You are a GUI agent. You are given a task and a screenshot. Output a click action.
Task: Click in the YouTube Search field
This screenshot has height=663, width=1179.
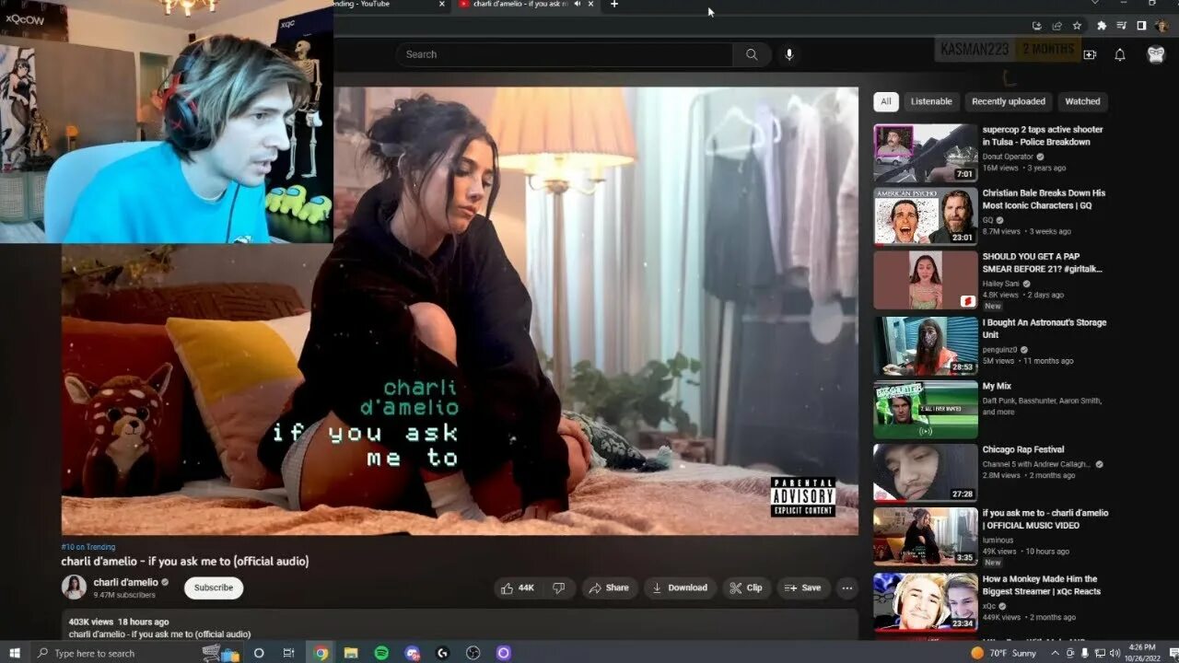(564, 54)
